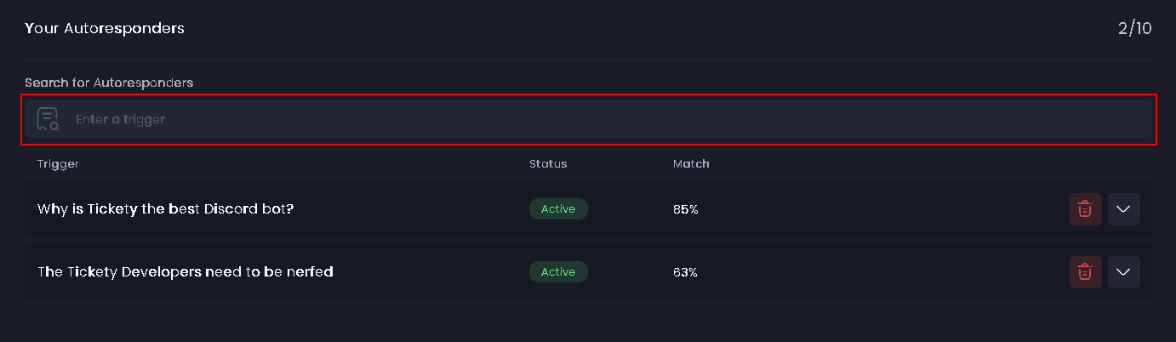Select the trigger text about best Discord bot
The width and height of the screenshot is (1176, 342).
[166, 209]
